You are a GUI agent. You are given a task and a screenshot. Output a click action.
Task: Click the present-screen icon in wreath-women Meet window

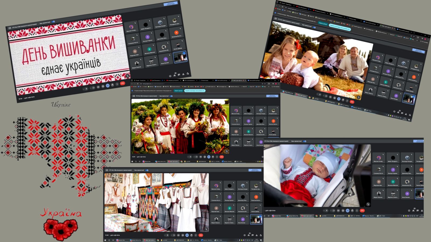click(209, 157)
